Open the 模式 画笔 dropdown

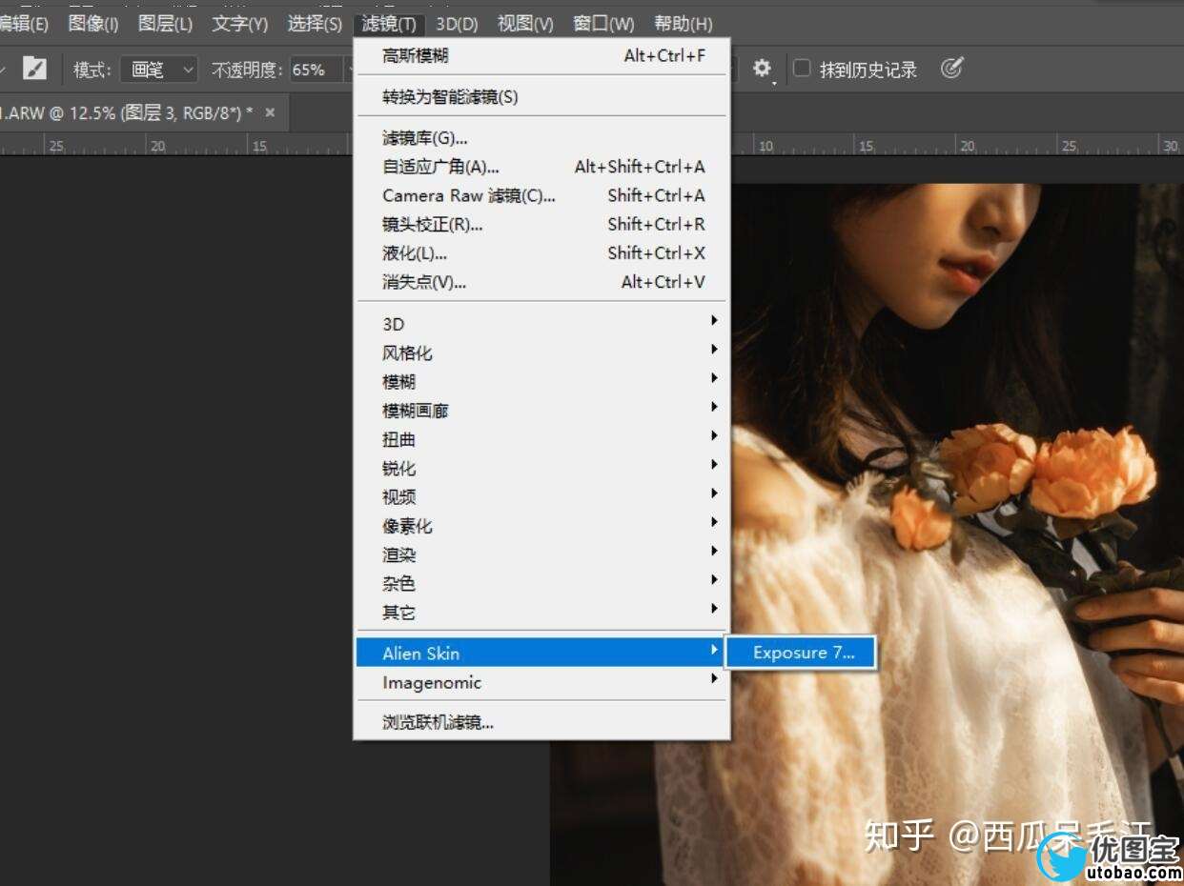click(158, 70)
